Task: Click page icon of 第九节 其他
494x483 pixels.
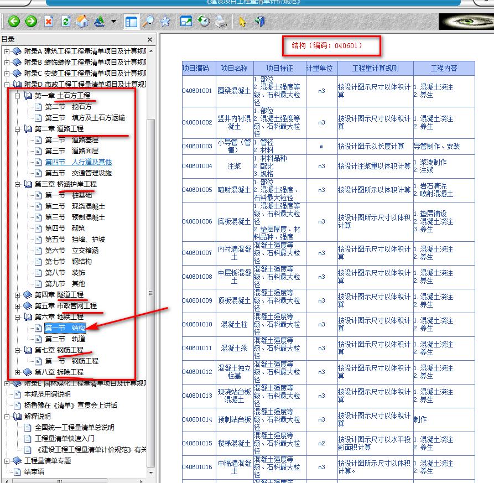Action: tap(38, 284)
